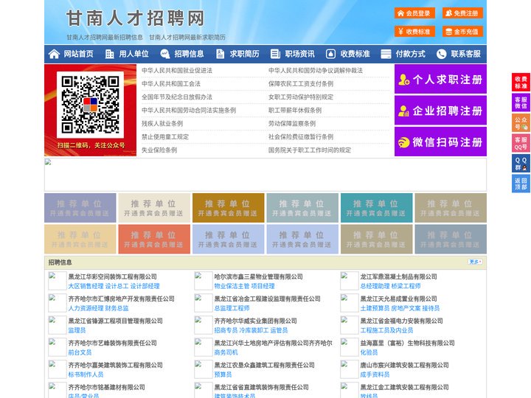Open 禁止使用童工规定 link
The image size is (531, 398).
point(165,137)
